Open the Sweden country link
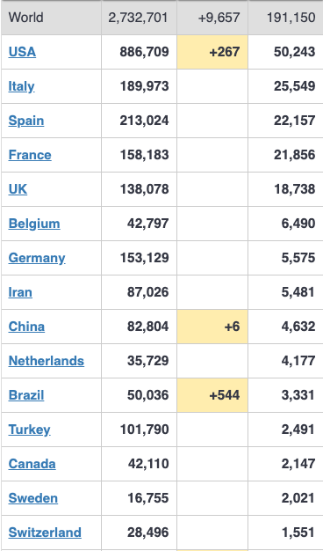This screenshot has width=323, height=551. click(33, 498)
